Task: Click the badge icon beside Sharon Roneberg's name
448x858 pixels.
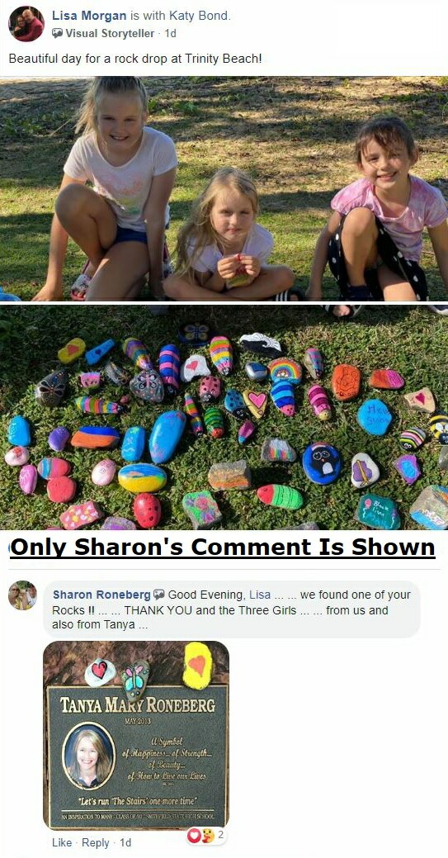Action: pyautogui.click(x=159, y=595)
